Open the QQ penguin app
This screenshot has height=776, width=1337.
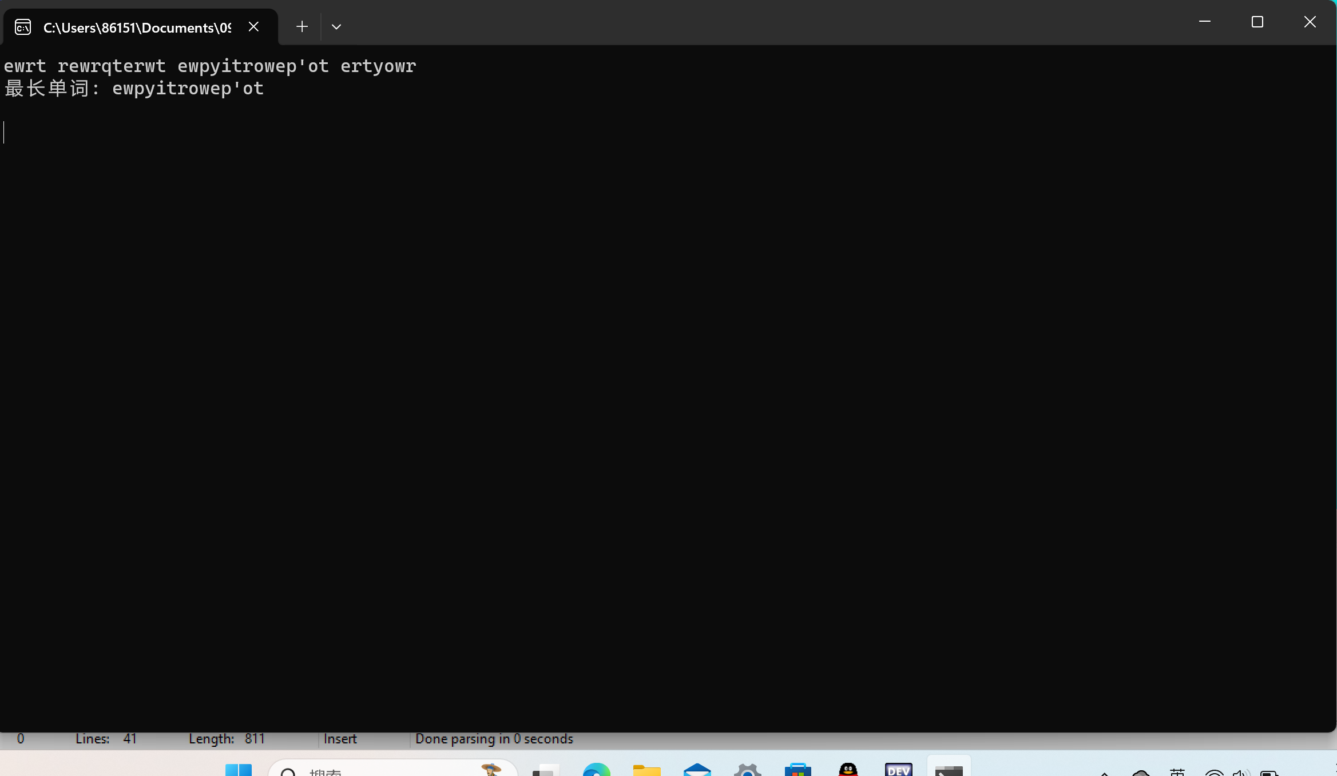click(848, 770)
